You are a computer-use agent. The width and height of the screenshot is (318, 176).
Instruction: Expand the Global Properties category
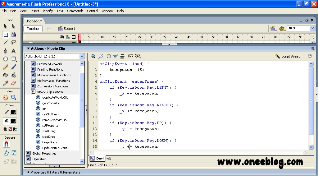[28, 153]
